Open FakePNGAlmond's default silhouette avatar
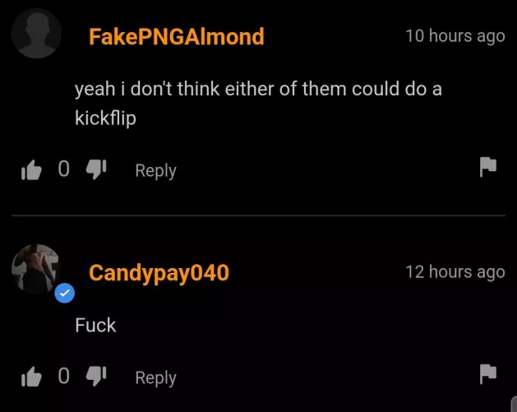This screenshot has height=412, width=517. click(36, 34)
